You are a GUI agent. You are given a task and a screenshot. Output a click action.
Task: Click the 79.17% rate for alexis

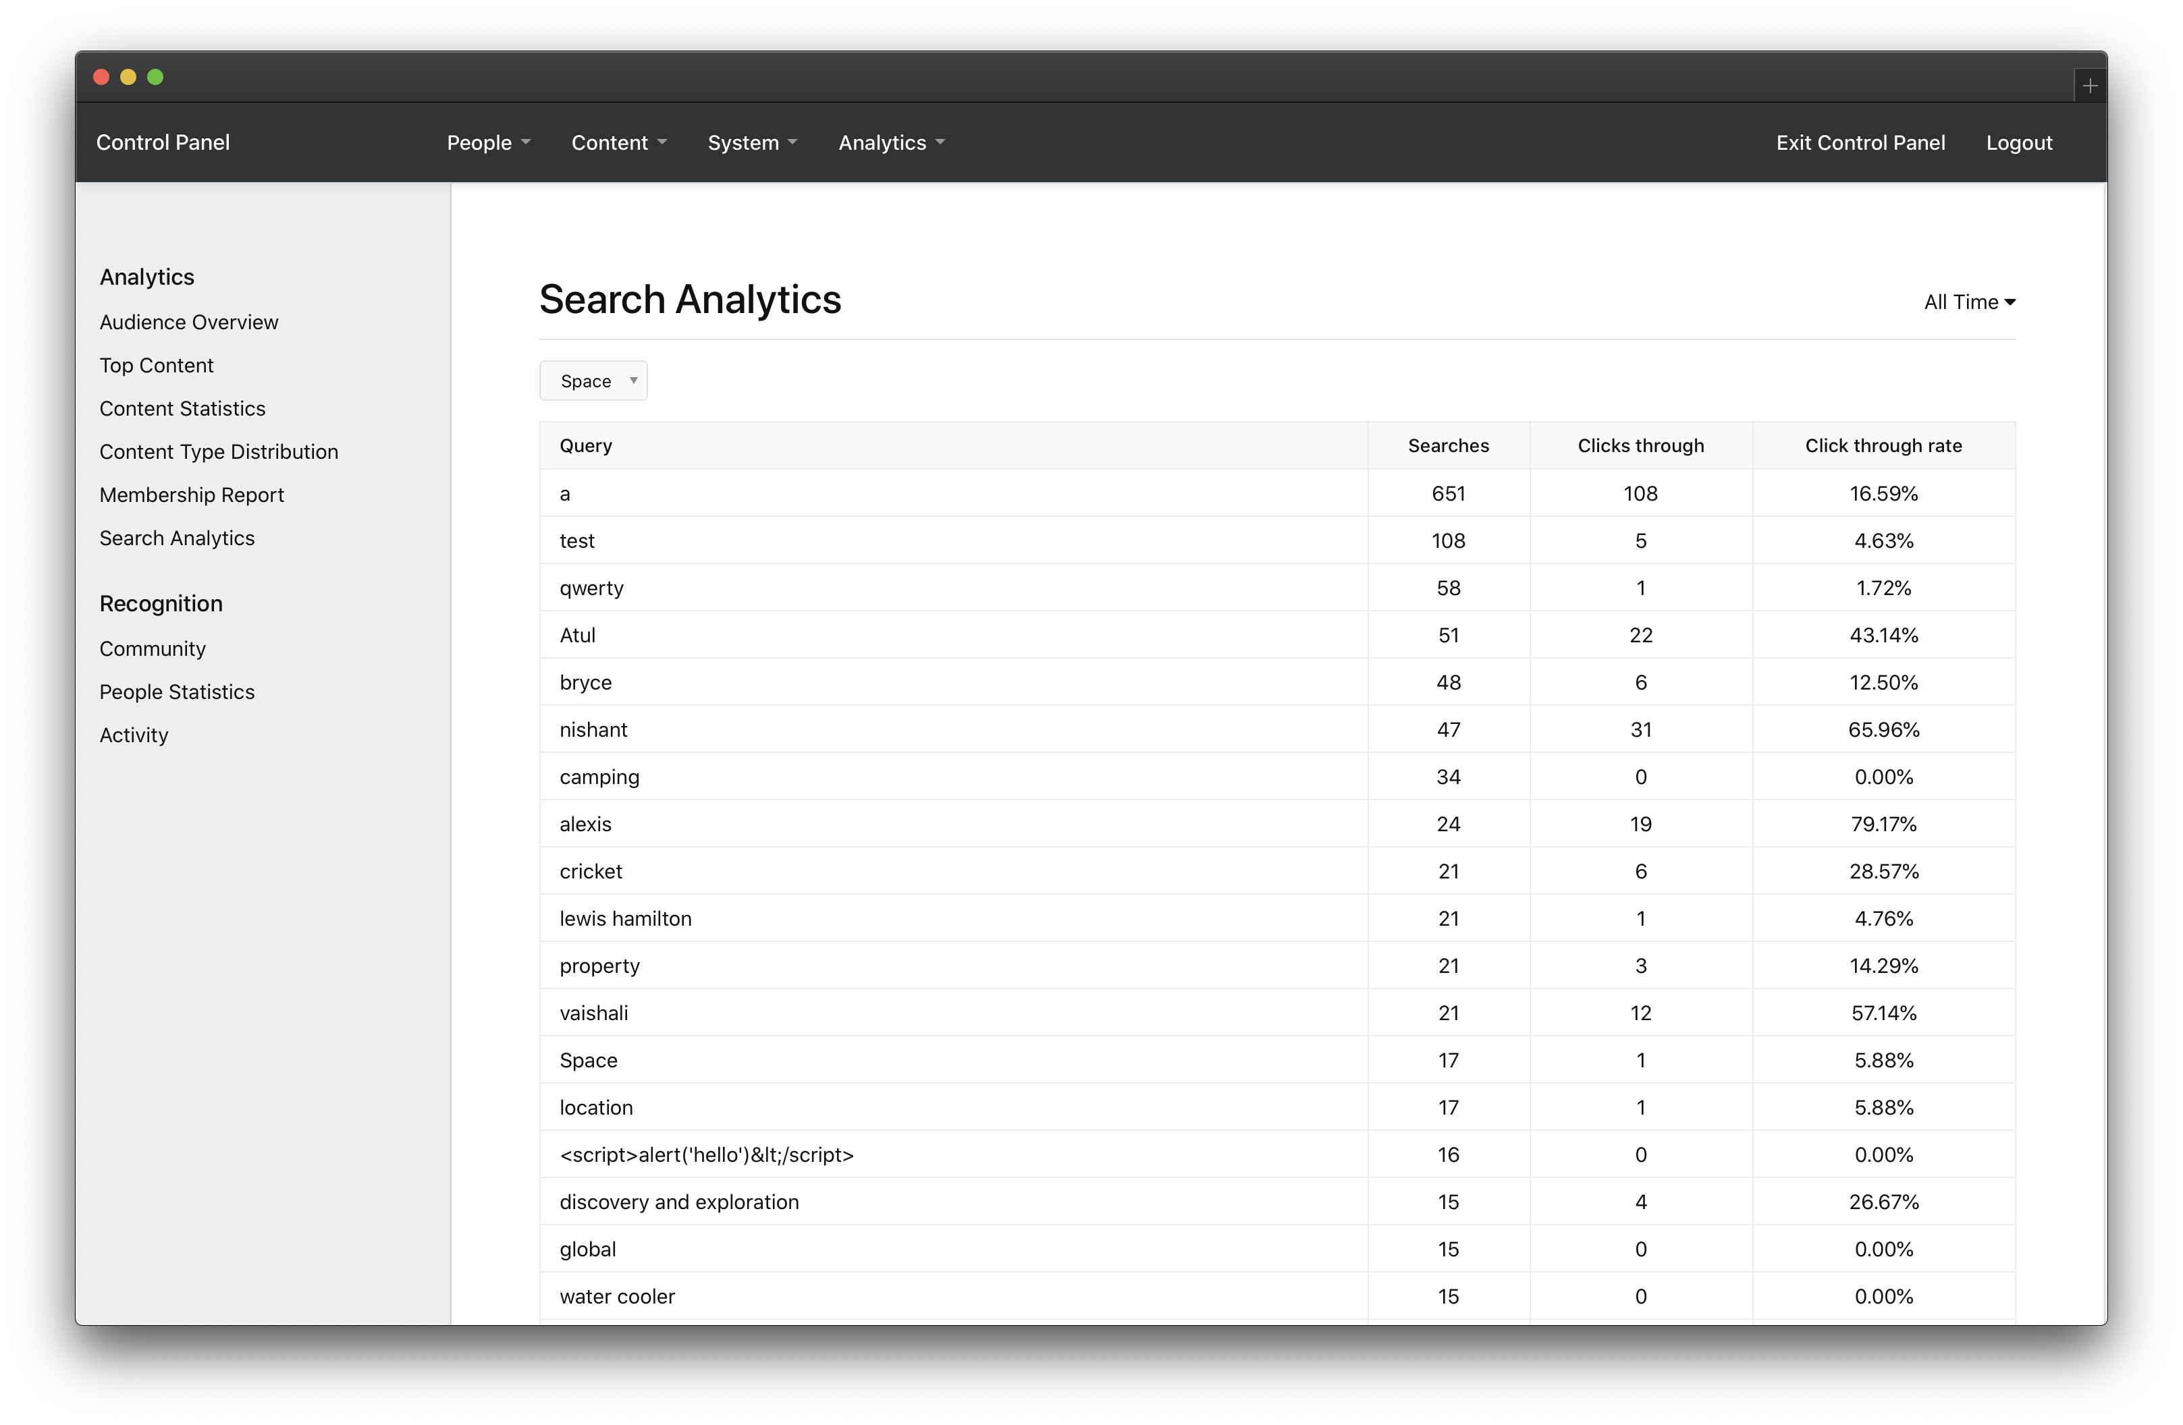[1884, 825]
